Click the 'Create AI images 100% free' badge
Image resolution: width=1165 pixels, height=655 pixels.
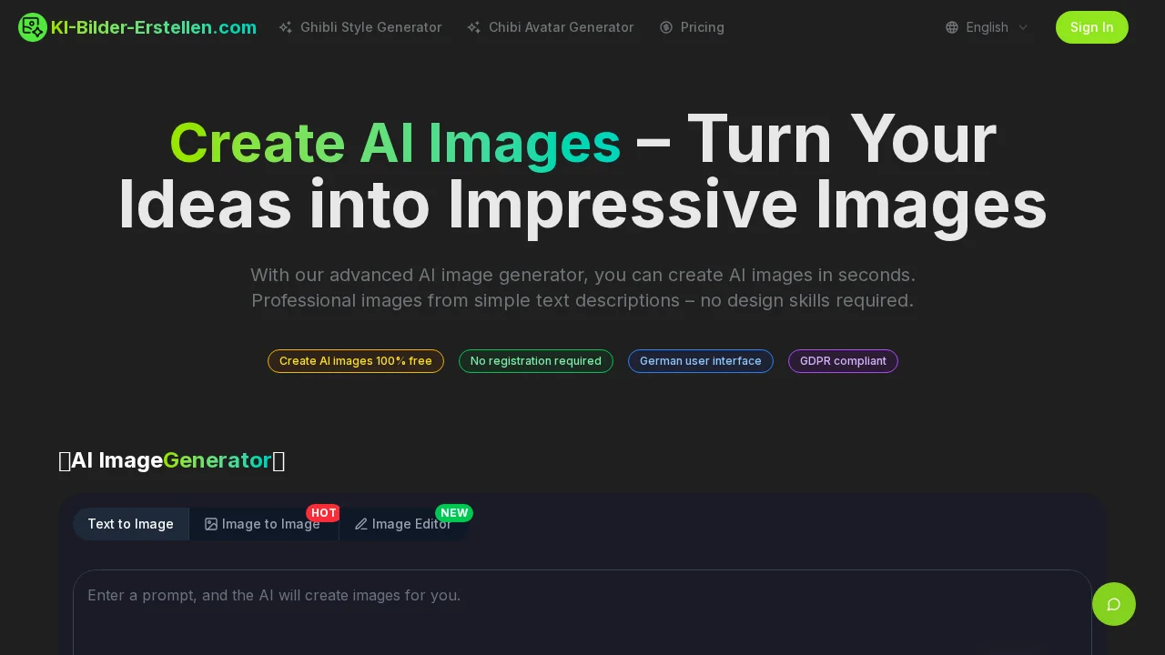[x=356, y=361]
